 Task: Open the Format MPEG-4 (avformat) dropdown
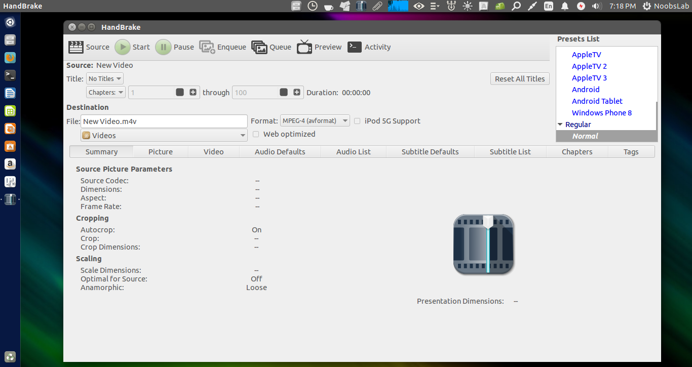[315, 120]
